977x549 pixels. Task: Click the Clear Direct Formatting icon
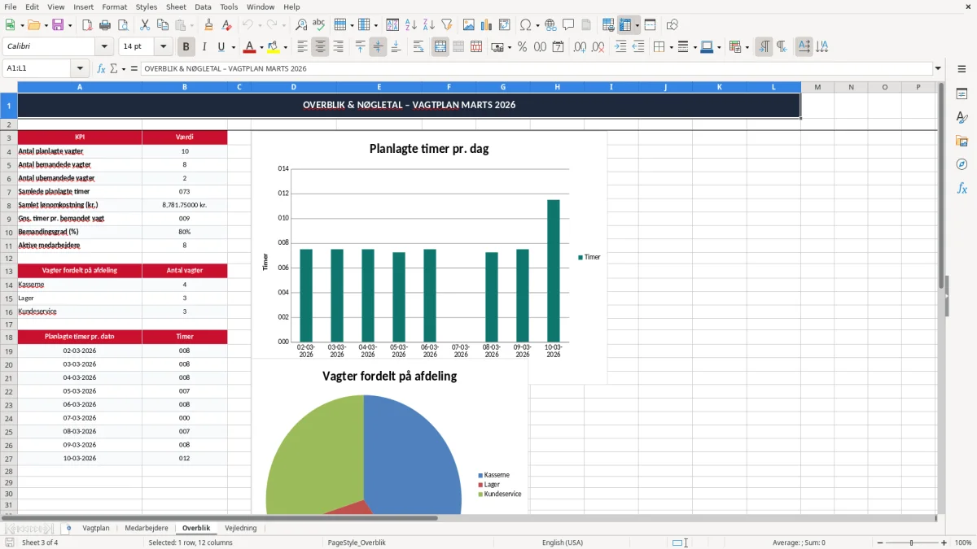[x=226, y=25]
